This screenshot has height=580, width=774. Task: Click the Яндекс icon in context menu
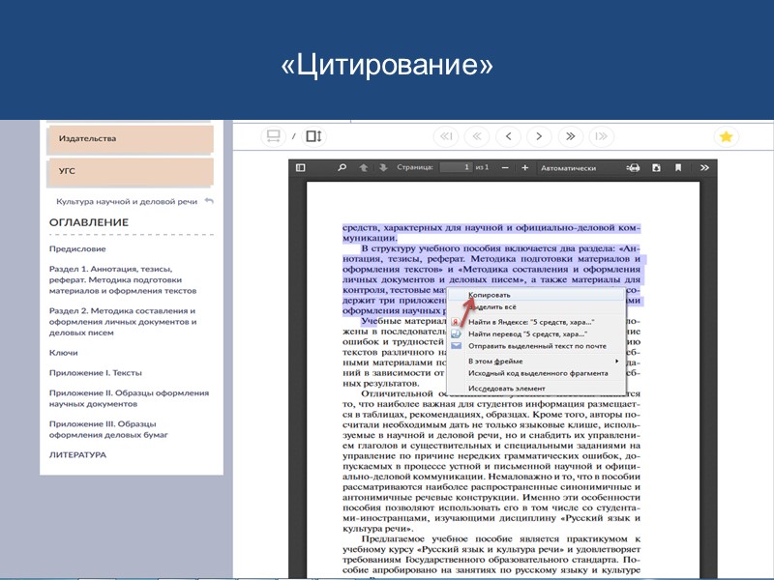[456, 322]
